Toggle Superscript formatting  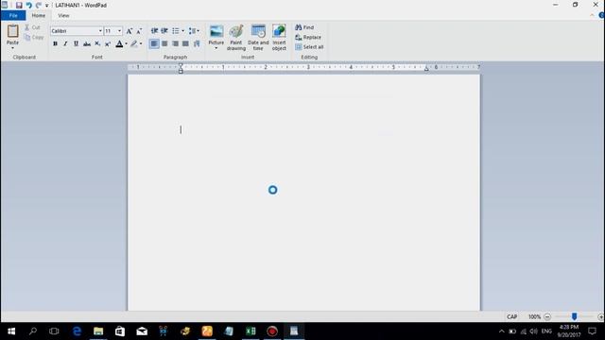[108, 44]
